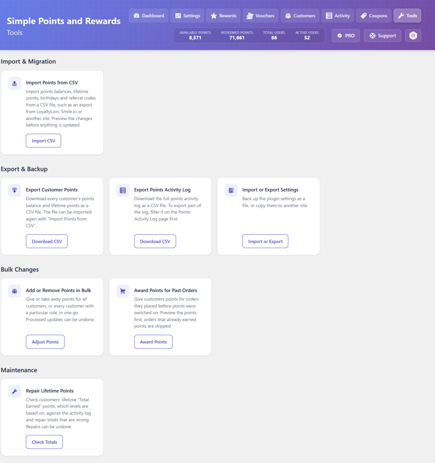Click the Award Points for Past Orders title

165,290
